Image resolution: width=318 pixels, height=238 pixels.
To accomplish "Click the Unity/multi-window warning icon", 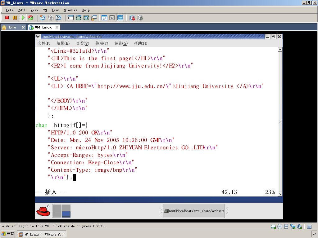I will click(x=94, y=18).
